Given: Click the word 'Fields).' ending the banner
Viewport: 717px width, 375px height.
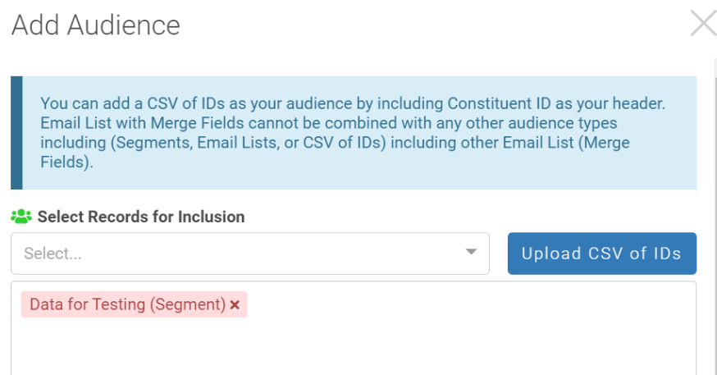Looking at the screenshot, I should tap(66, 162).
